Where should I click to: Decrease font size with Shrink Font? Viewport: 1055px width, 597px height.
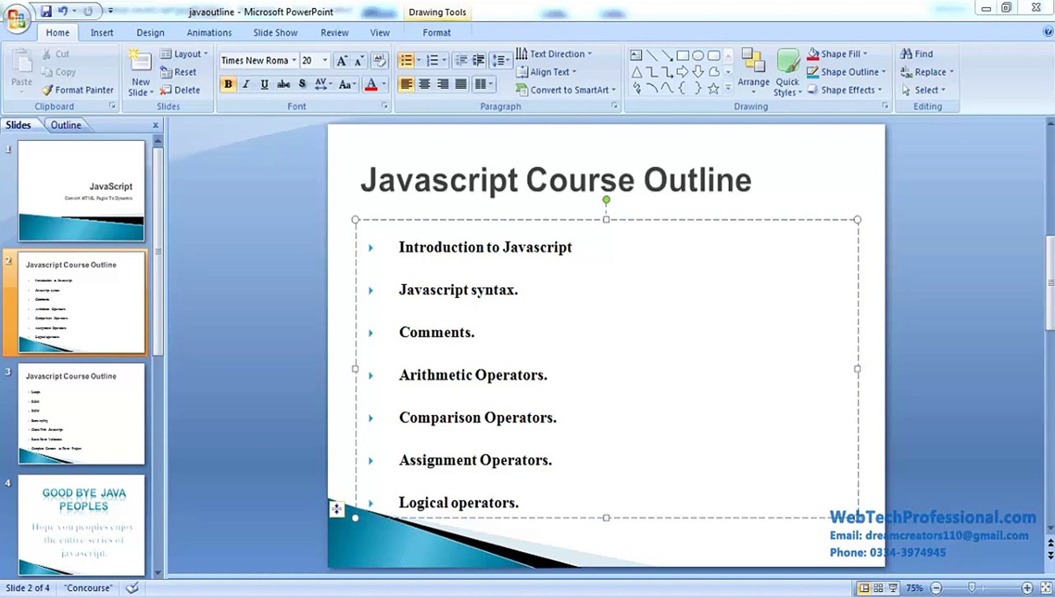359,60
